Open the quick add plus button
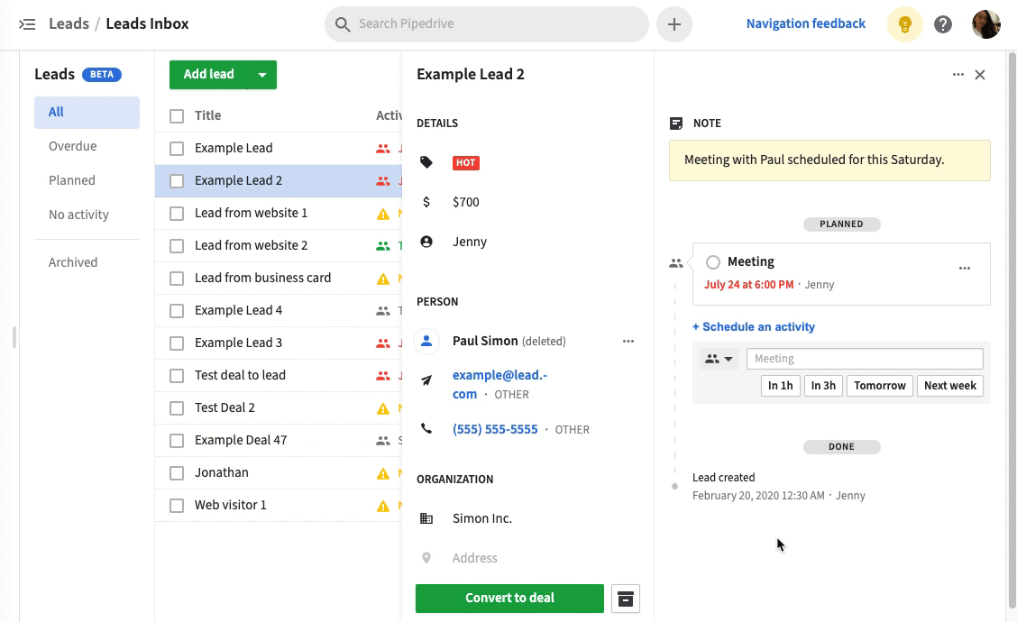 point(673,24)
